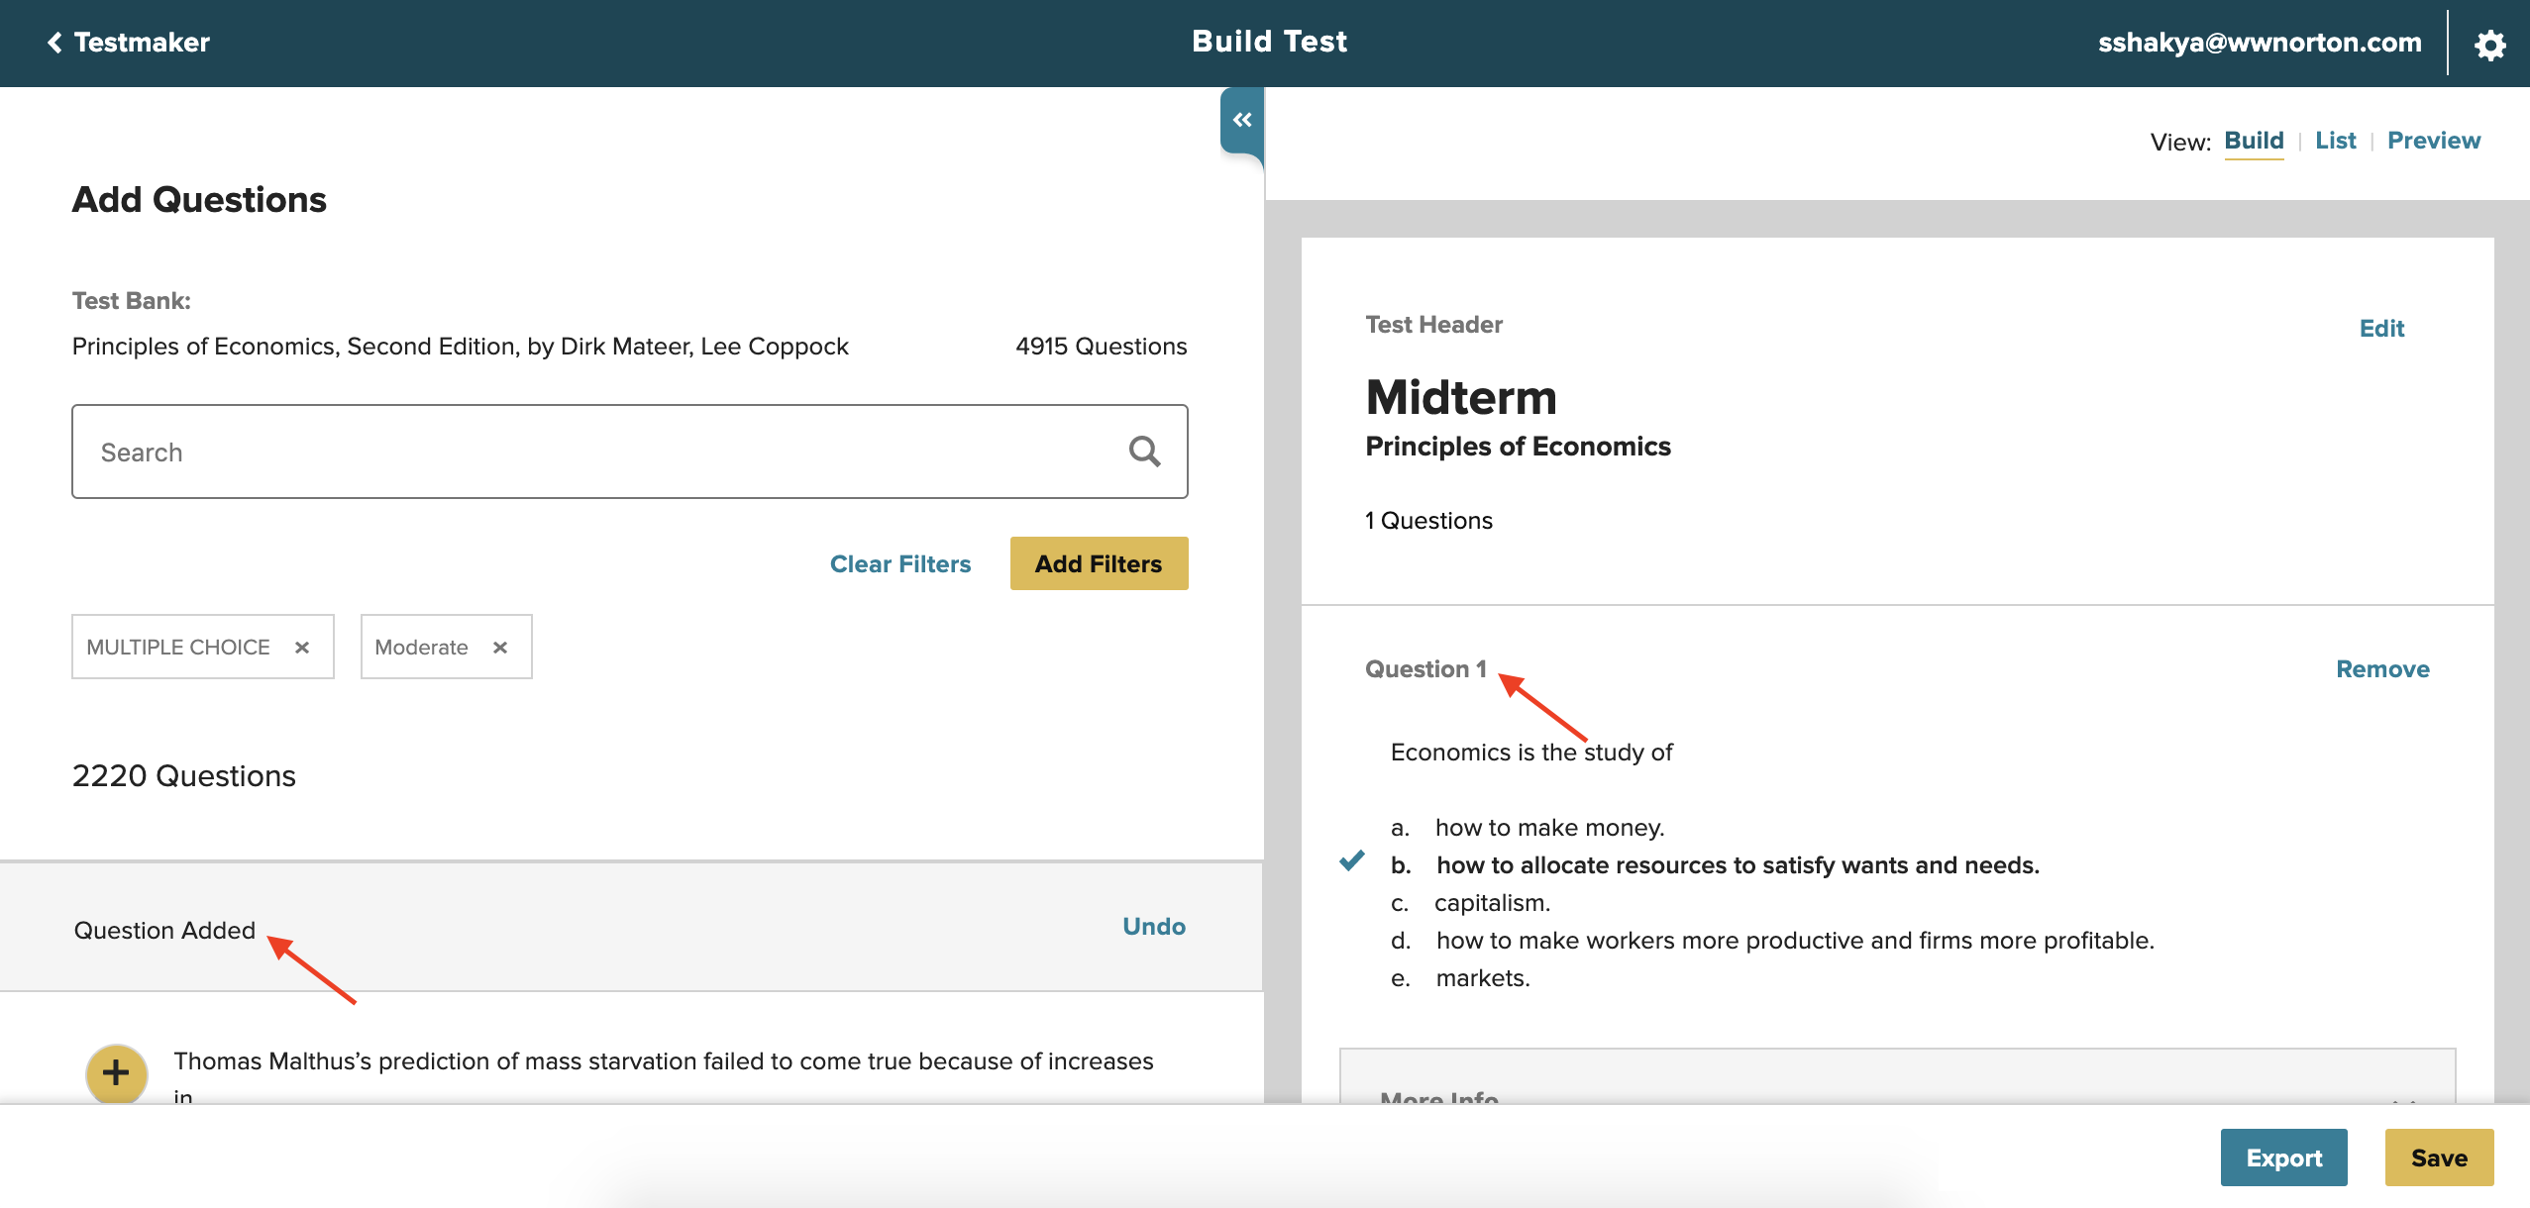Click the correct answer checkmark
The image size is (2530, 1208).
pyautogui.click(x=1351, y=860)
